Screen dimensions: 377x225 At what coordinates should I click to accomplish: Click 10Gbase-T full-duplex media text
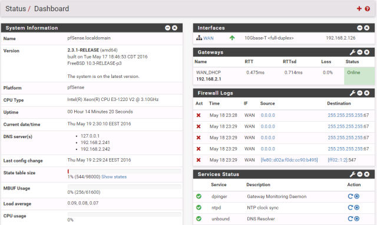coord(269,38)
